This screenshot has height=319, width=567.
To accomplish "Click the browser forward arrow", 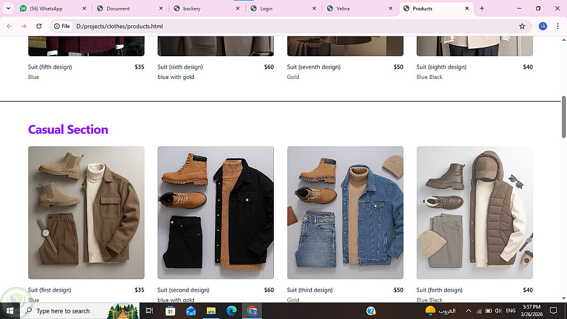I will click(x=24, y=26).
